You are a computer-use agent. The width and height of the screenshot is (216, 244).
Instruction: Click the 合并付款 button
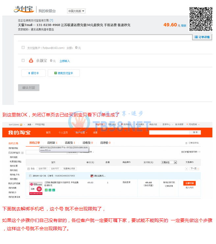pos(42,169)
